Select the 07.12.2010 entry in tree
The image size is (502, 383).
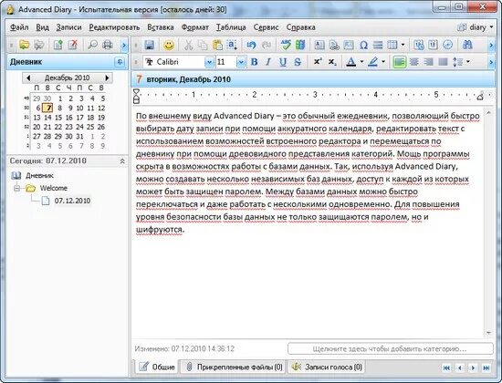(x=72, y=201)
